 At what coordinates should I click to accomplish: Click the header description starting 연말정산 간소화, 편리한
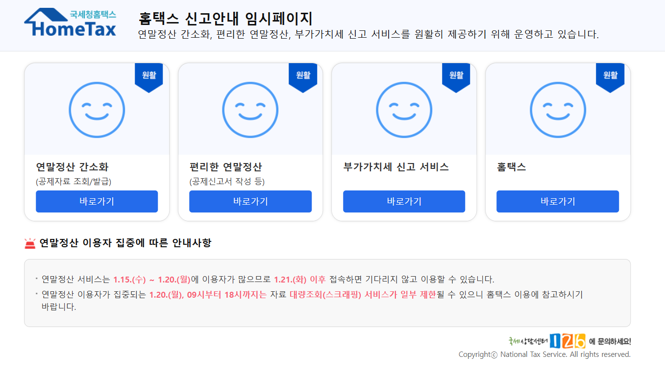369,35
